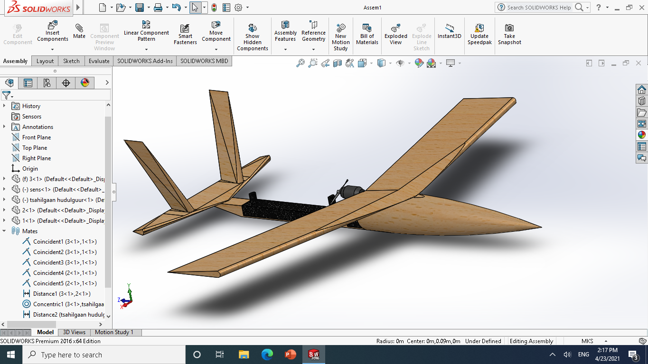Switch to the Evaluate tab
The height and width of the screenshot is (364, 648).
click(x=98, y=61)
